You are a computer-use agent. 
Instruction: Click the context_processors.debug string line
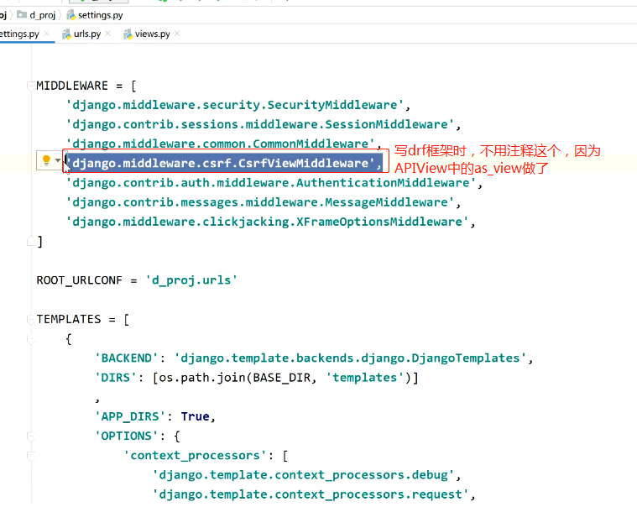click(x=306, y=475)
